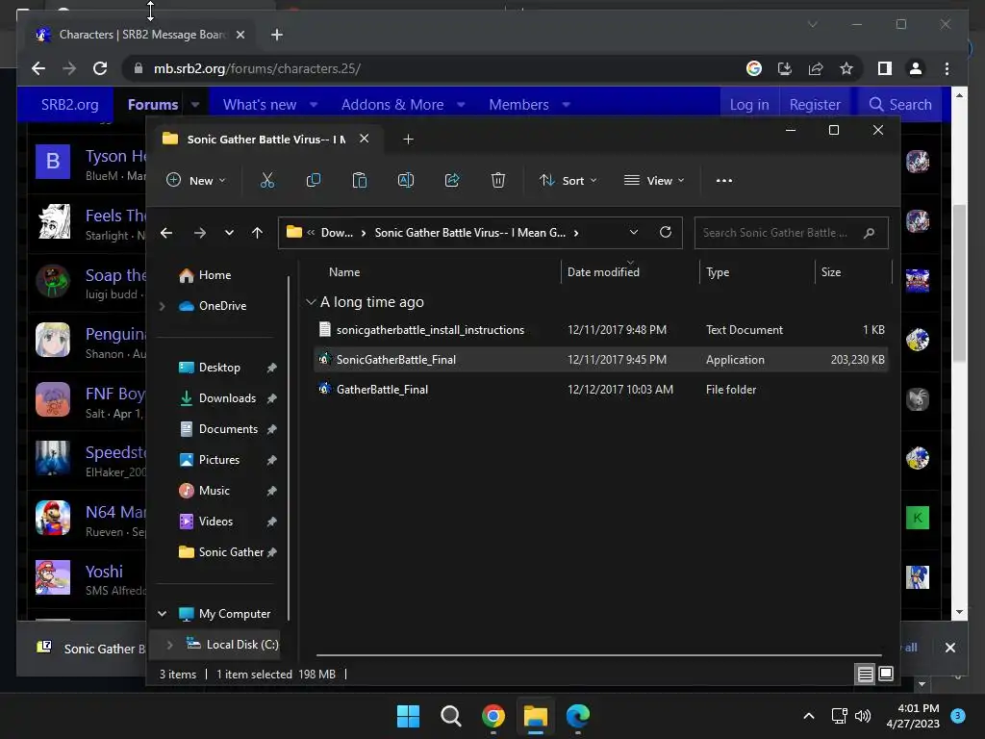Image resolution: width=985 pixels, height=739 pixels.
Task: Open recent locations dropdown chevron
Action: 229,233
